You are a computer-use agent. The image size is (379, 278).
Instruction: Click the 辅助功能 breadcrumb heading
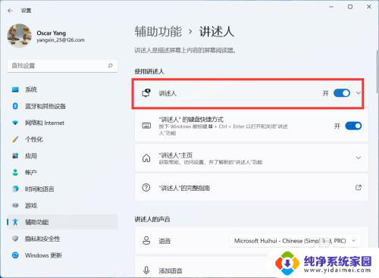point(158,32)
